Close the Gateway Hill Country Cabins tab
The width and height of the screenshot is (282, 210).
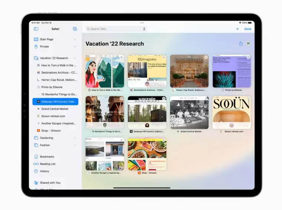point(164,99)
